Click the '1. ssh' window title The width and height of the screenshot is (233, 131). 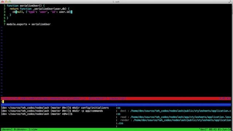point(116,2)
